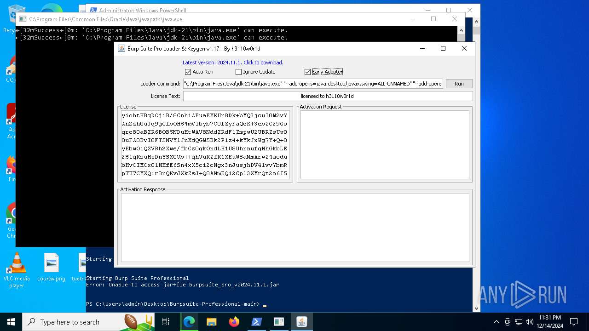This screenshot has width=589, height=331.
Task: Open the volume control tray icon
Action: pyautogui.click(x=530, y=322)
